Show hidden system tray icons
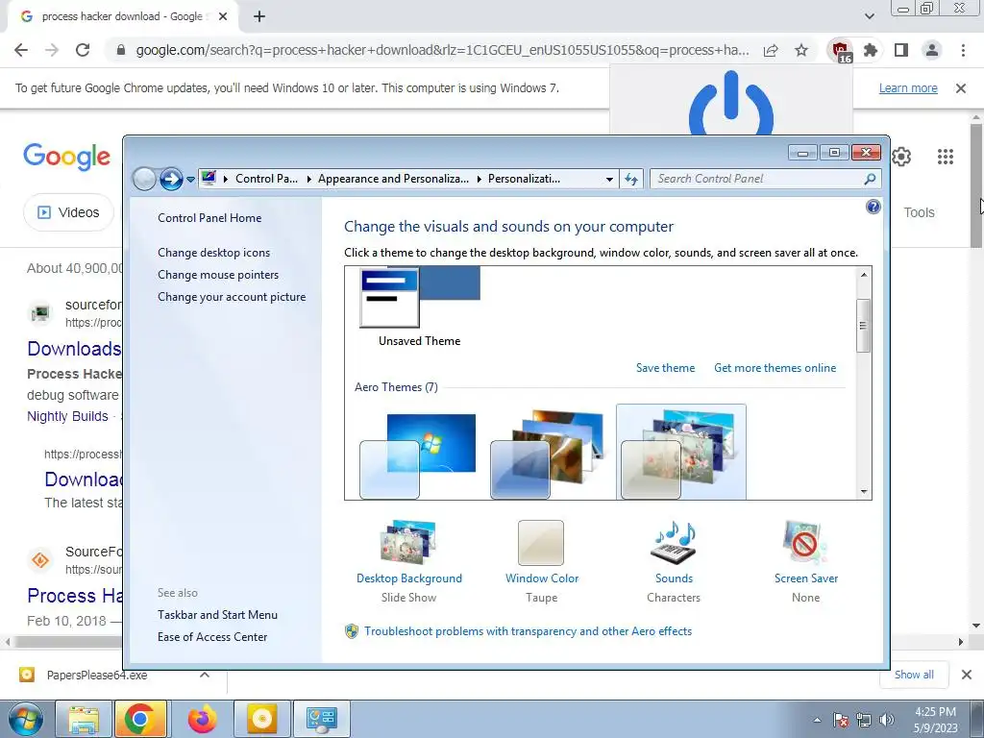Image resolution: width=984 pixels, height=738 pixels. point(817,721)
